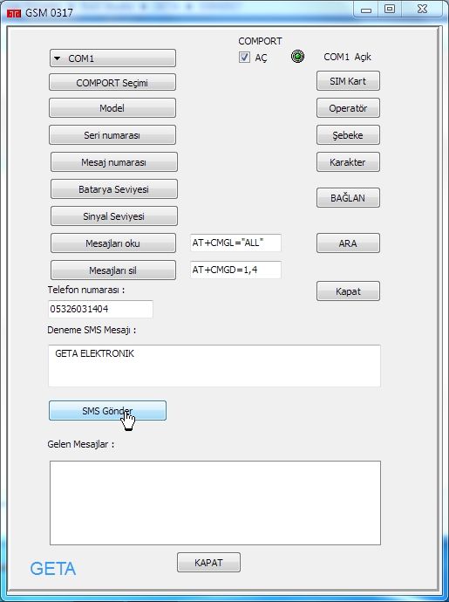This screenshot has height=602, width=449.
Task: Check Sinyal Seviyesi signal level
Action: pyautogui.click(x=114, y=216)
